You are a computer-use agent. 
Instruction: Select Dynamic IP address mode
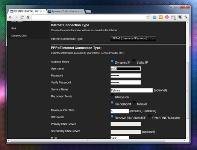tap(112, 61)
